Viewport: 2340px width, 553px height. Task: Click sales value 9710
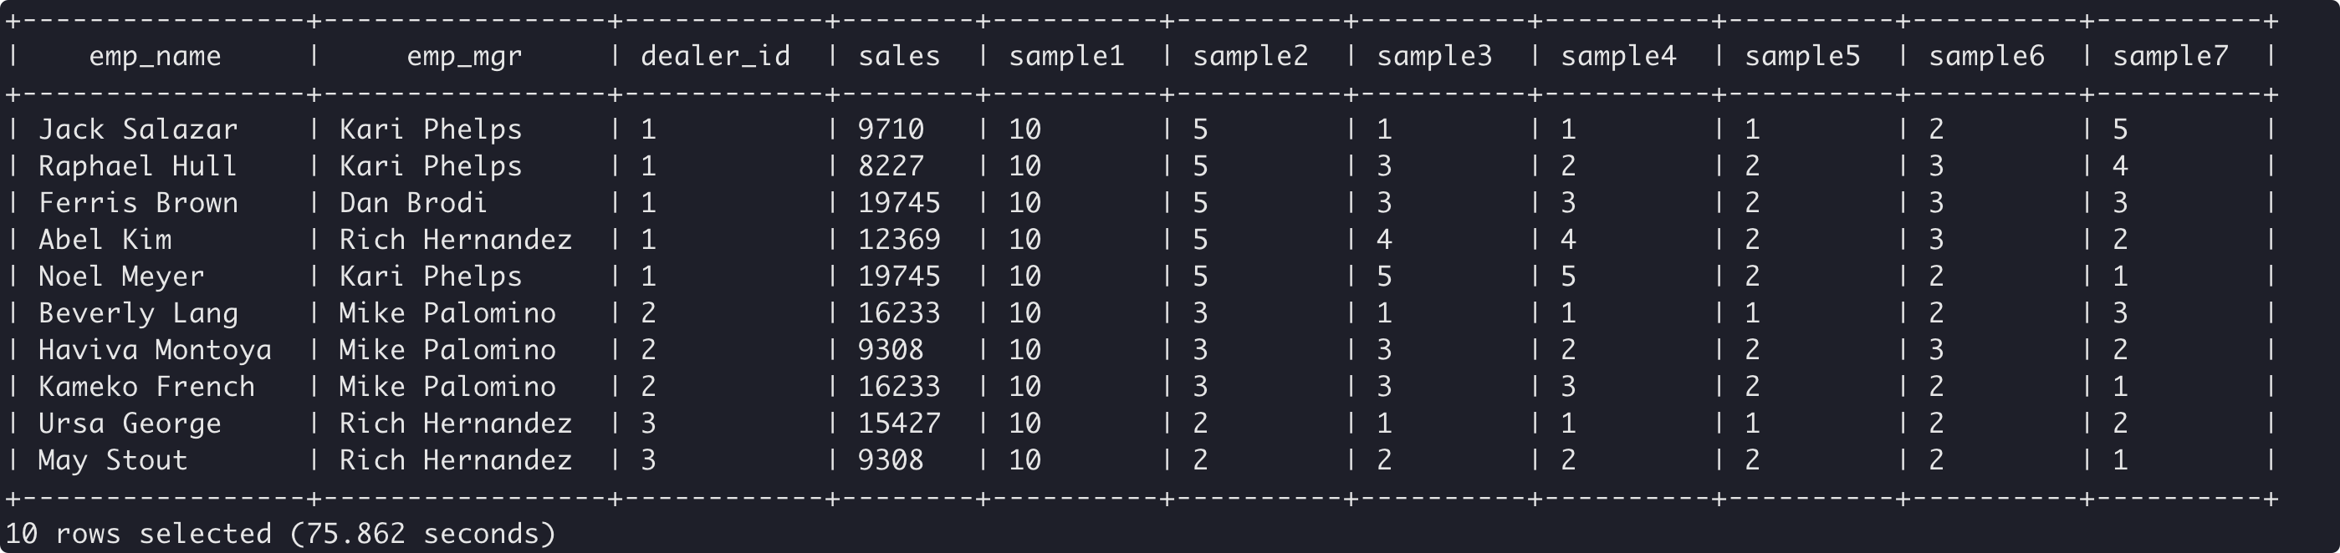point(890,129)
